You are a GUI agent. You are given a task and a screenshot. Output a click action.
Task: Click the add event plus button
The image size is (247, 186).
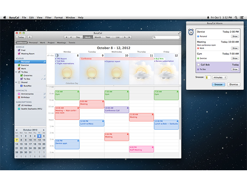click(30, 37)
